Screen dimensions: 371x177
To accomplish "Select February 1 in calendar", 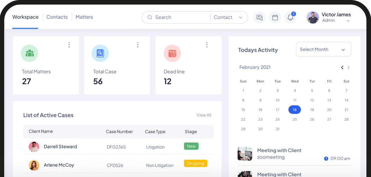I will click(x=243, y=91).
